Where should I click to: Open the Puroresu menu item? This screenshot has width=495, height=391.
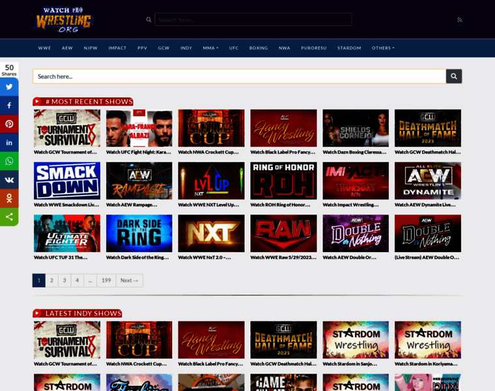(x=313, y=48)
